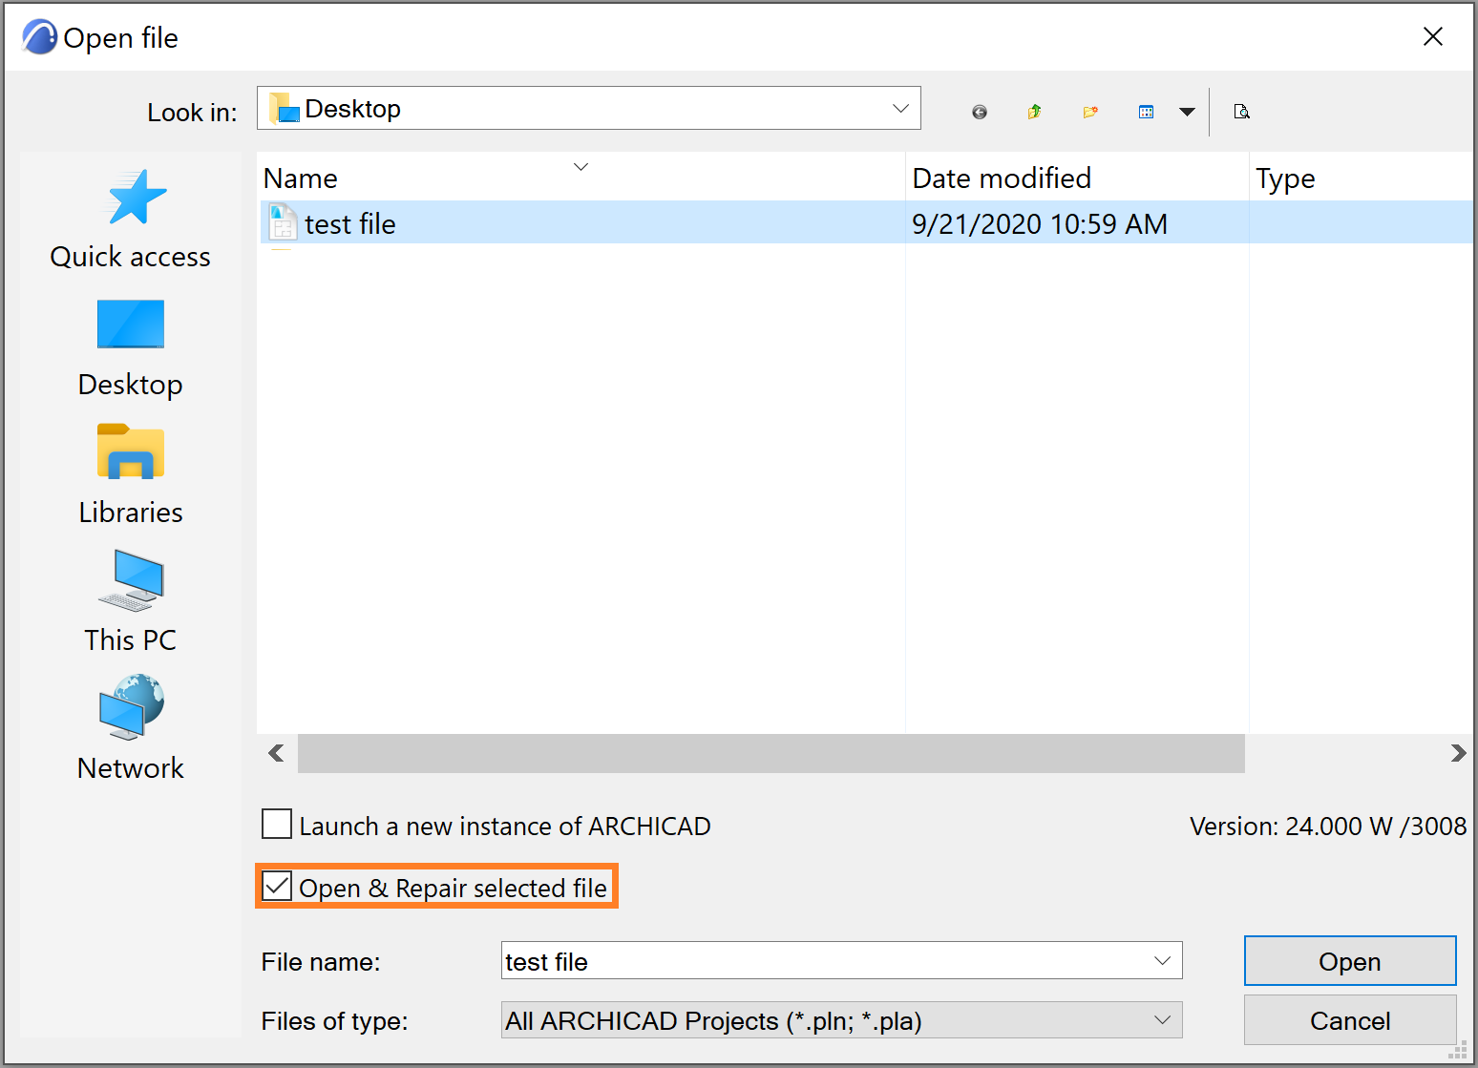1478x1068 pixels.
Task: Click the Open button
Action: coord(1350,961)
